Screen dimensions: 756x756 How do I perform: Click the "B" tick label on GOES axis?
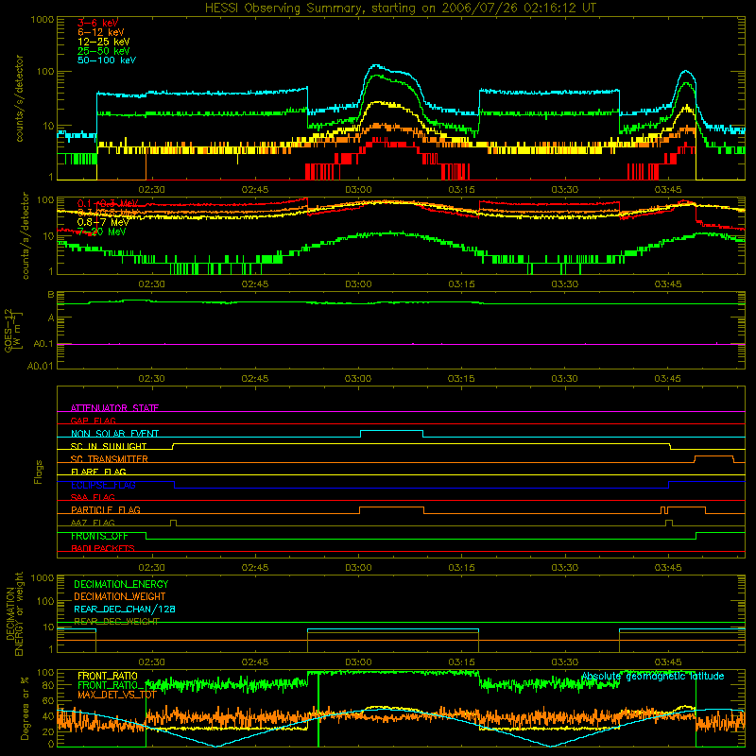coord(51,295)
